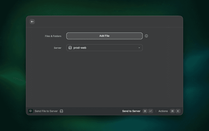Viewport: 209px width, 131px height.
Task: Click the Command key hint next to Send to Server
Action: [145, 111]
